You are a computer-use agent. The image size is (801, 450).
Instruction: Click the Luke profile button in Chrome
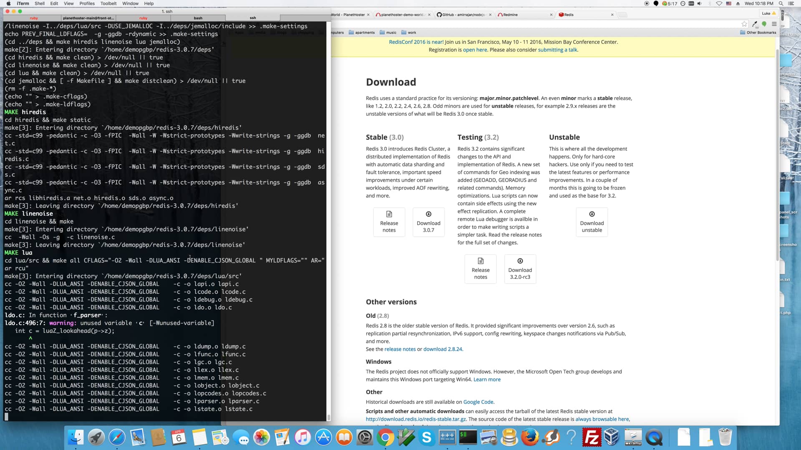[768, 13]
